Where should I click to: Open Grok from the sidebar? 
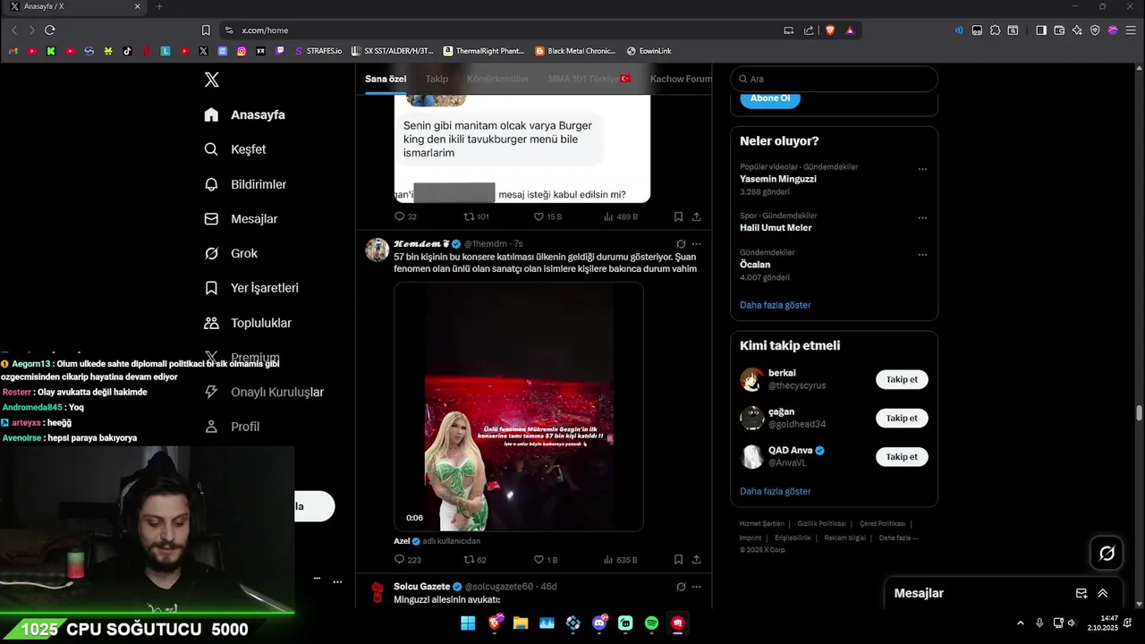tap(231, 253)
